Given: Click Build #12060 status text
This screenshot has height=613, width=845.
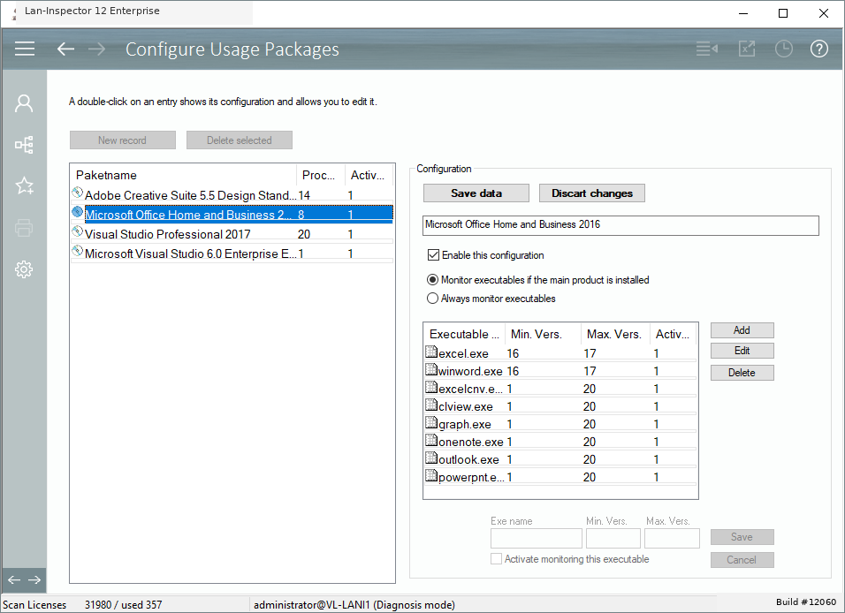Looking at the screenshot, I should tap(805, 602).
